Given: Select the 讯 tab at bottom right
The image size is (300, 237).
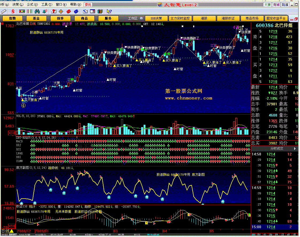Looking at the screenshot, I should point(283,235).
